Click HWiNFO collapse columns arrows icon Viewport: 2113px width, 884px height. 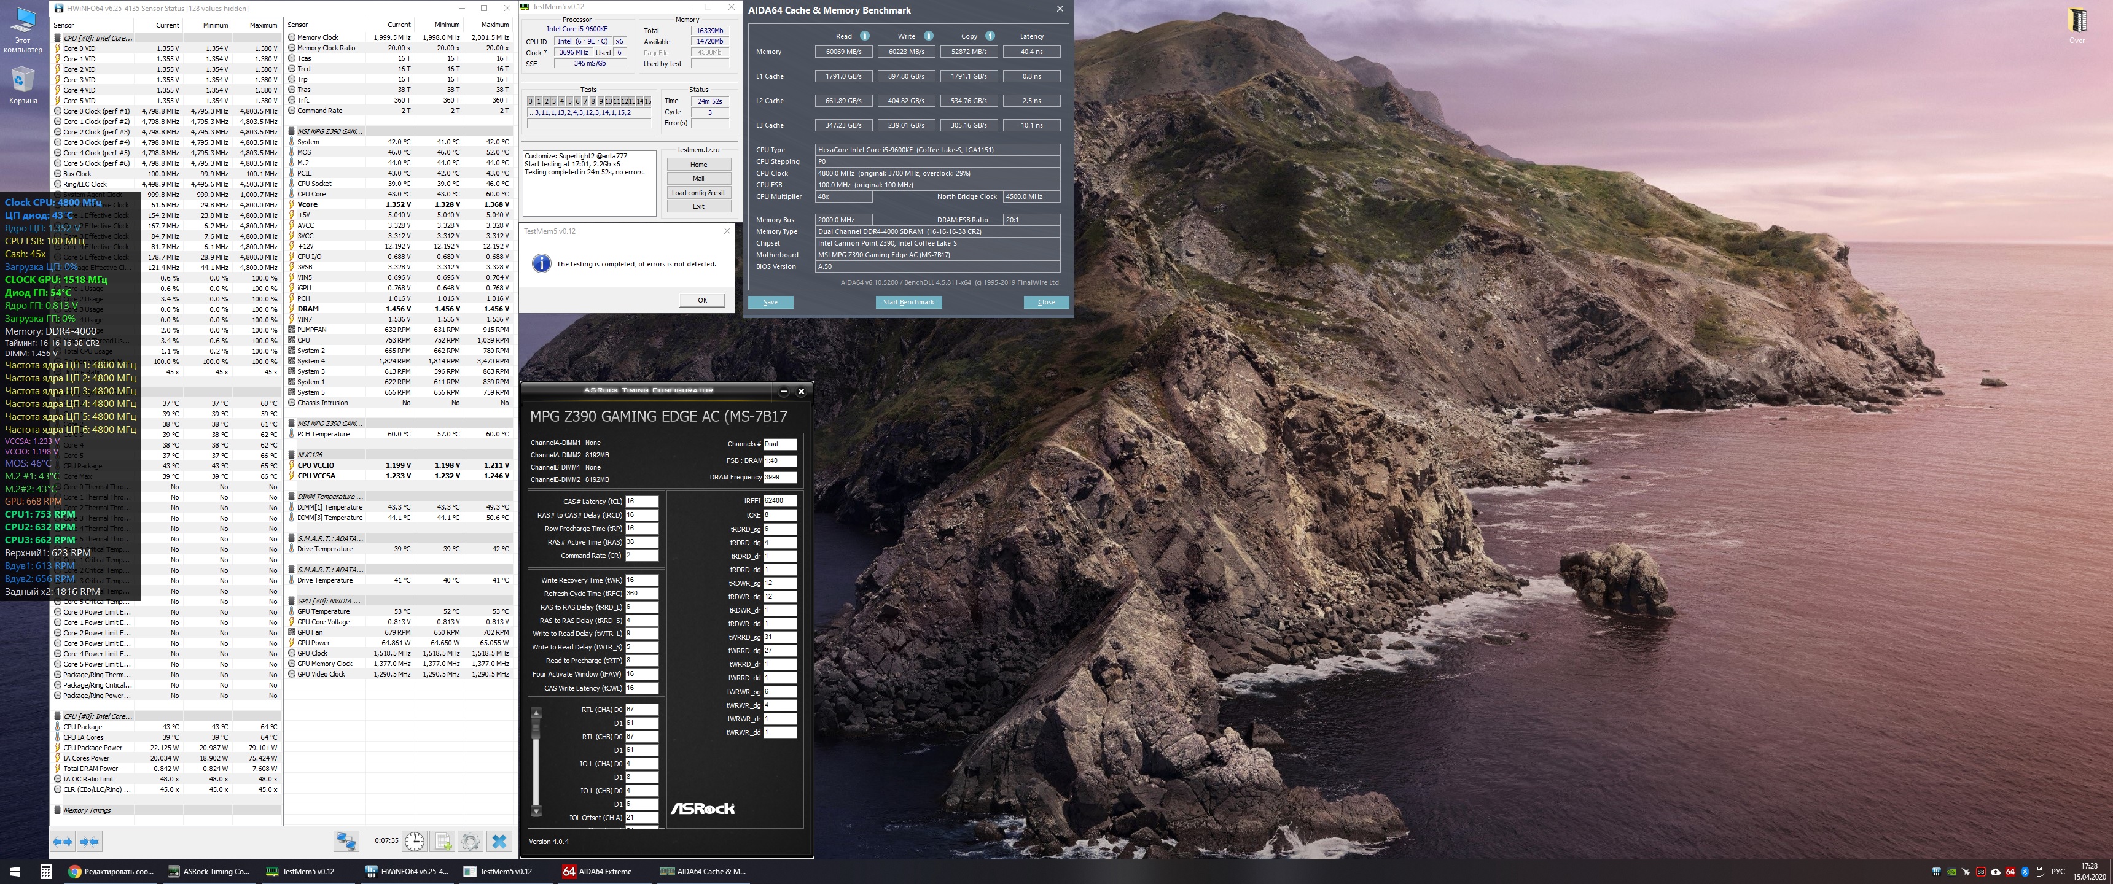pyautogui.click(x=90, y=842)
